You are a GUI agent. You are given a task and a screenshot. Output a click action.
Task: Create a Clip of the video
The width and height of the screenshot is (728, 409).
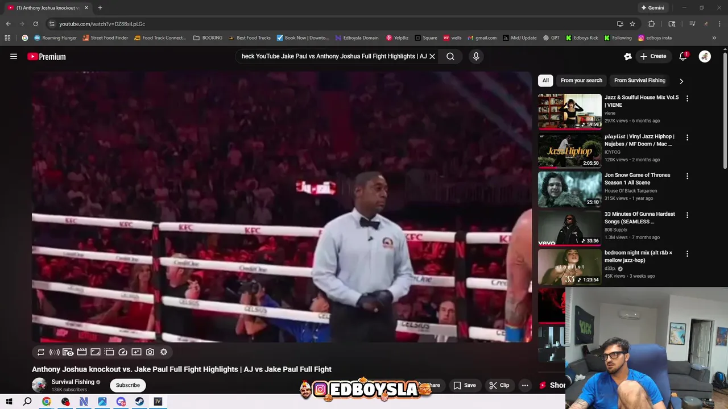point(499,385)
